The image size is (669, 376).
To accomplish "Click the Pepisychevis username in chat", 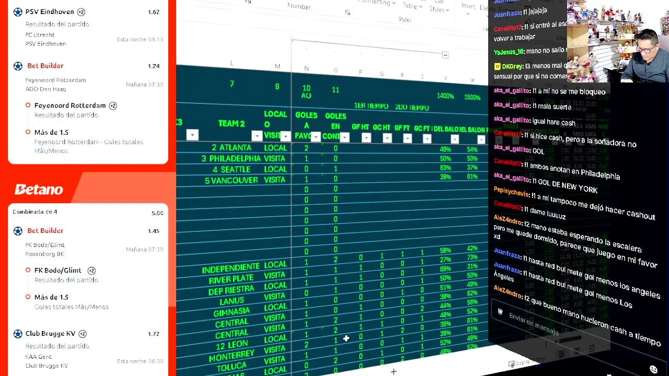I will pyautogui.click(x=511, y=191).
